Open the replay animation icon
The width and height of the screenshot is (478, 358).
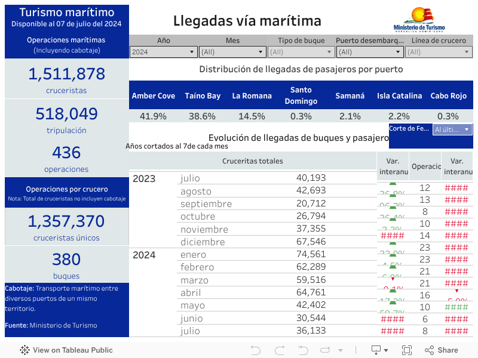coord(326,350)
